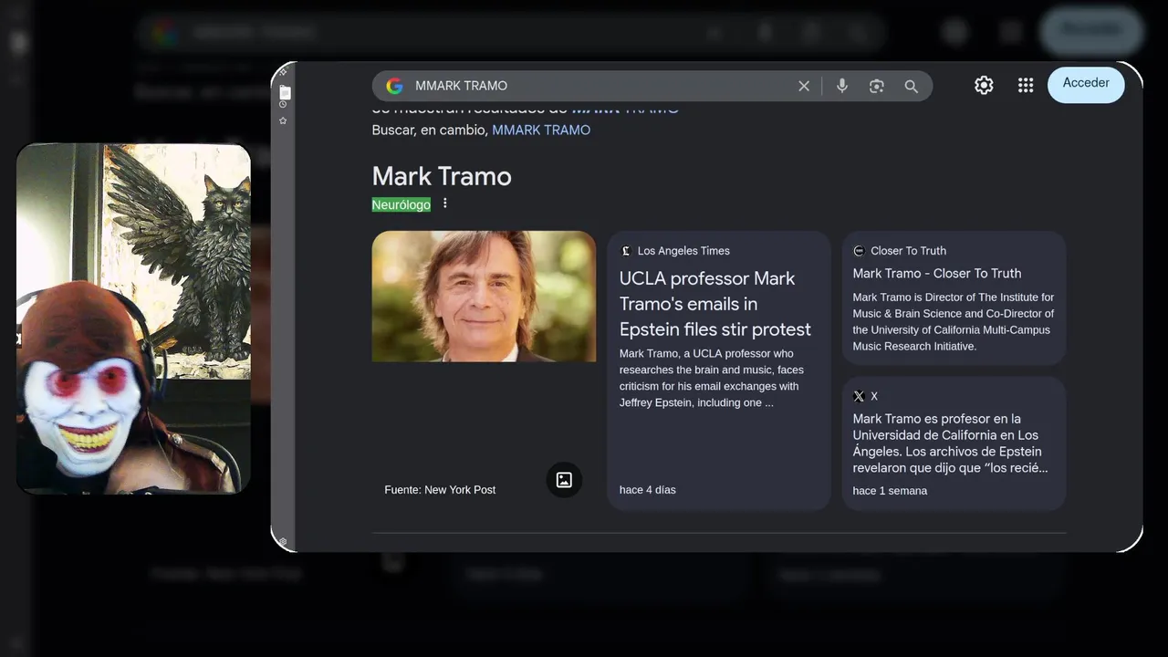Start voice search via the microphone icon
The width and height of the screenshot is (1168, 657).
point(842,86)
